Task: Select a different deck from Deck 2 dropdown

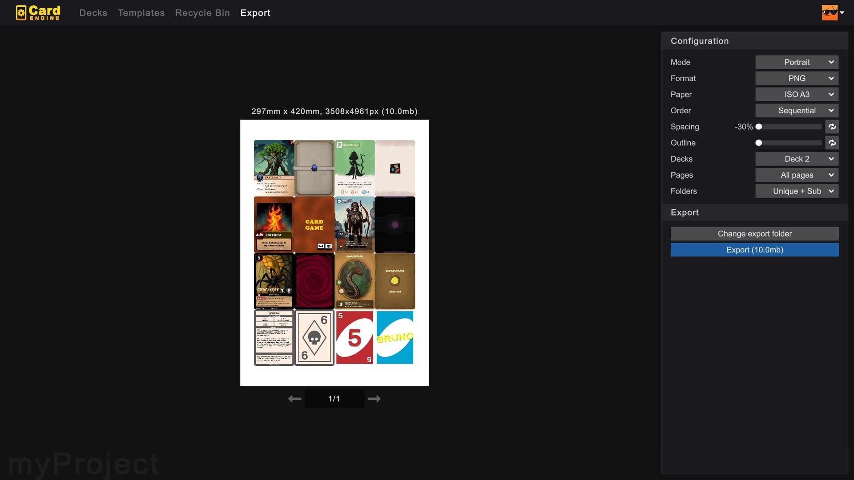Action: [797, 159]
